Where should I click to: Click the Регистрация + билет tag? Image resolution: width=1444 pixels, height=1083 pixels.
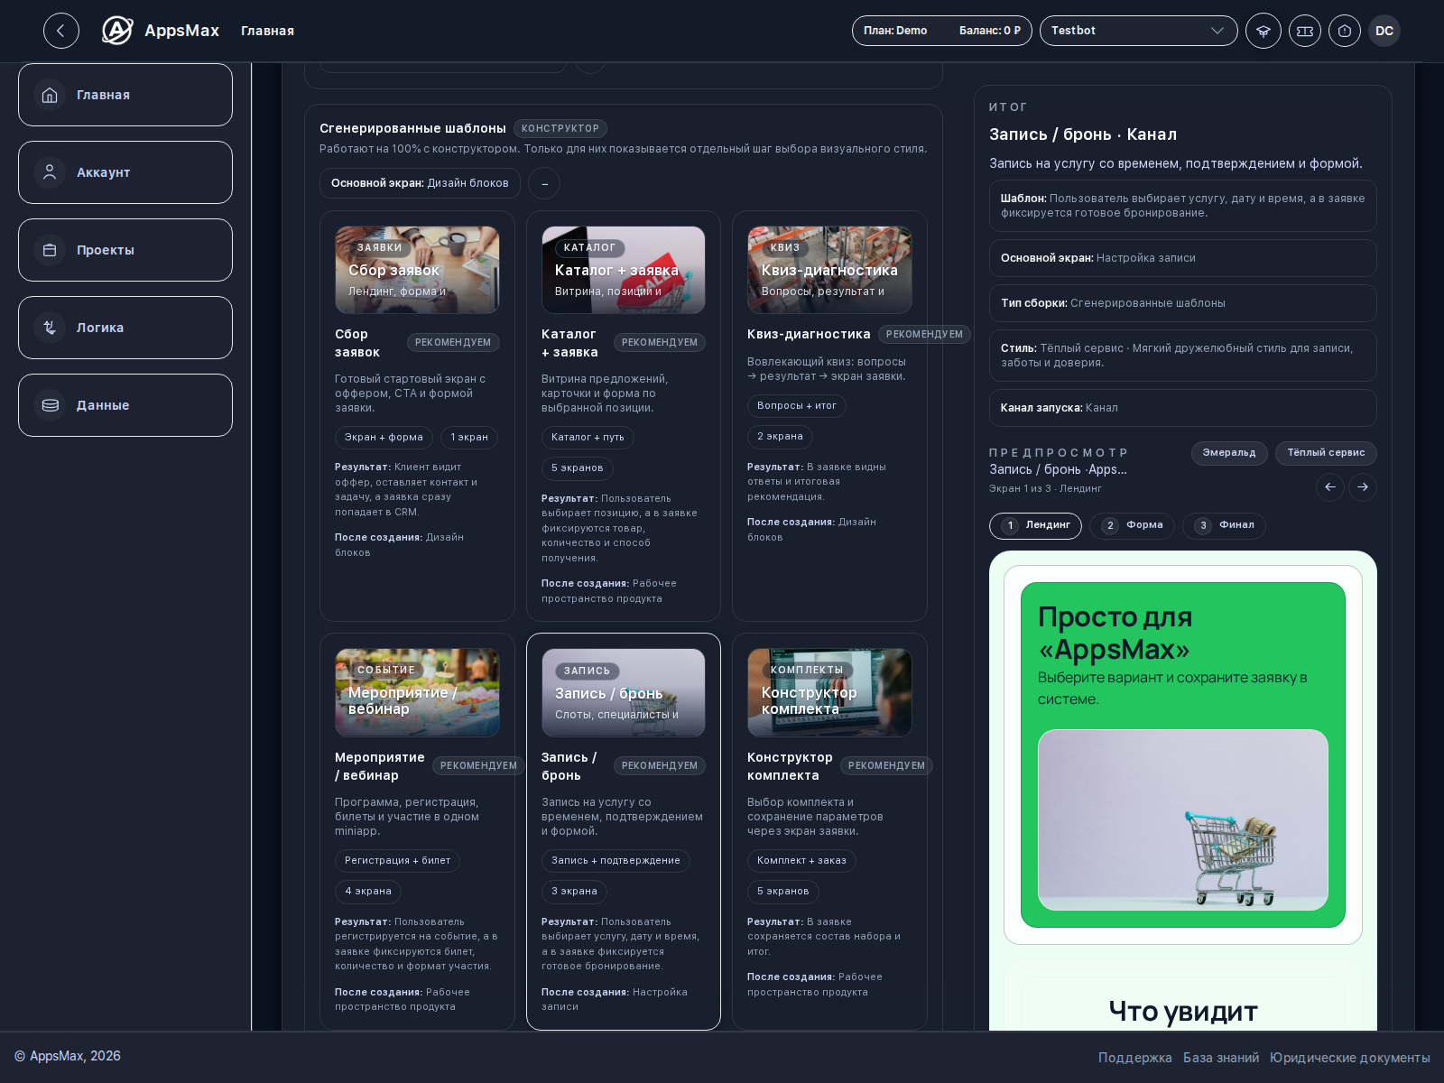397,861
